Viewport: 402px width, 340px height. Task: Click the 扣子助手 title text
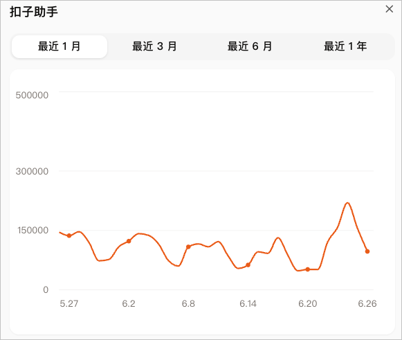34,12
